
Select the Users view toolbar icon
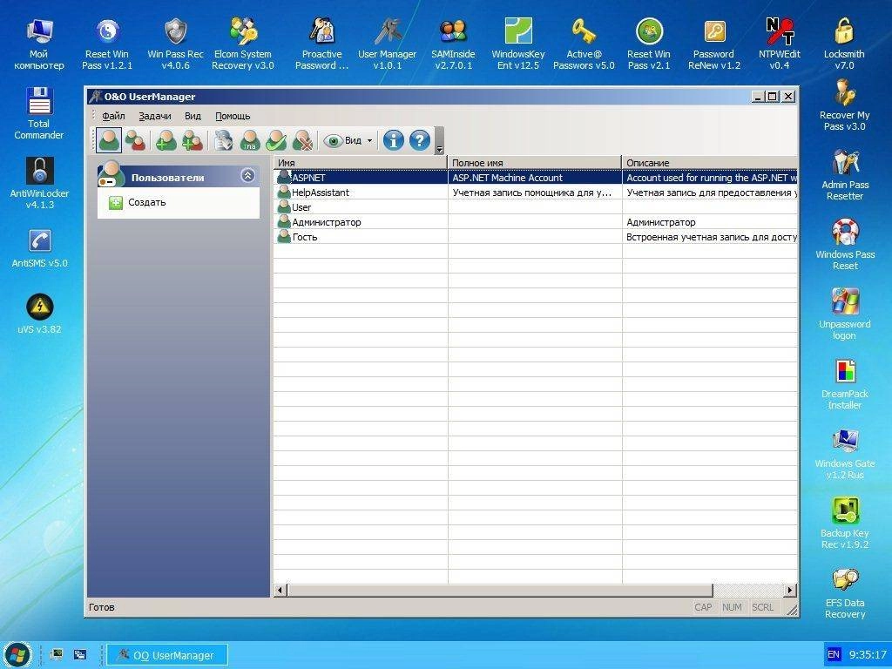[x=109, y=140]
